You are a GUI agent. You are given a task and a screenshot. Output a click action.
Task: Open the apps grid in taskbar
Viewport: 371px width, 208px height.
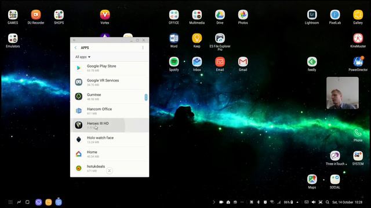pos(10,202)
